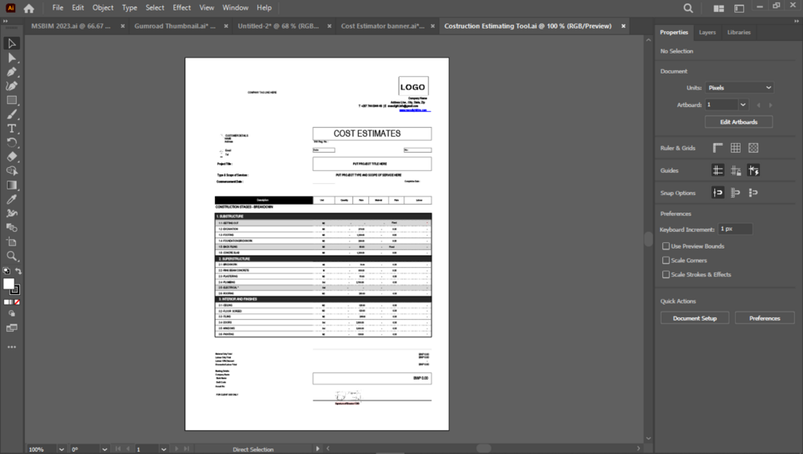The height and width of the screenshot is (454, 803).
Task: Click the Edit Artboards button
Action: tap(738, 122)
